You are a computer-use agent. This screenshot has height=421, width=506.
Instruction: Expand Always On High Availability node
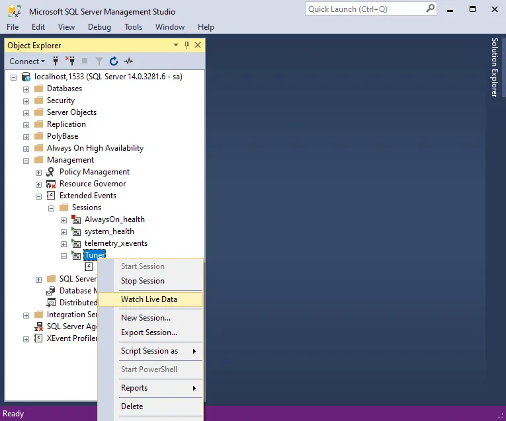26,149
